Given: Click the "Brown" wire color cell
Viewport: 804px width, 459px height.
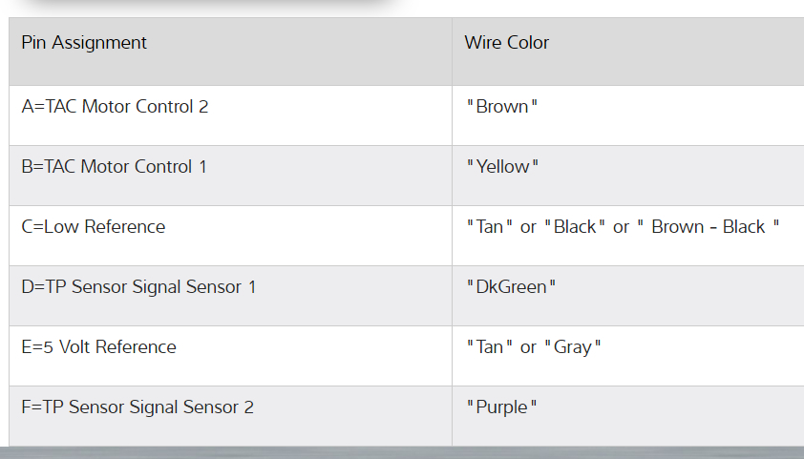Looking at the screenshot, I should point(502,107).
